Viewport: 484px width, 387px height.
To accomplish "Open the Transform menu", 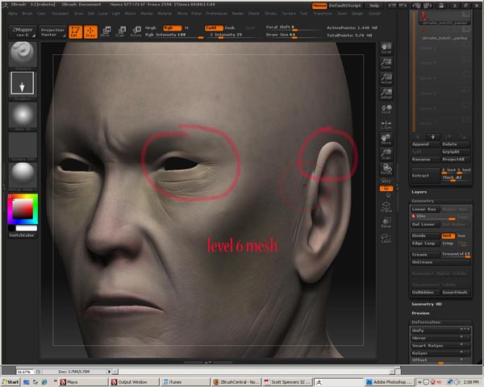I will pos(323,14).
